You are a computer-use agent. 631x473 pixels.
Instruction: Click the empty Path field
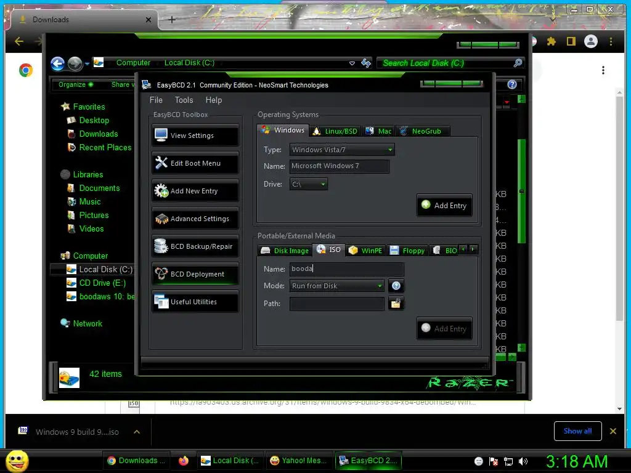click(337, 303)
